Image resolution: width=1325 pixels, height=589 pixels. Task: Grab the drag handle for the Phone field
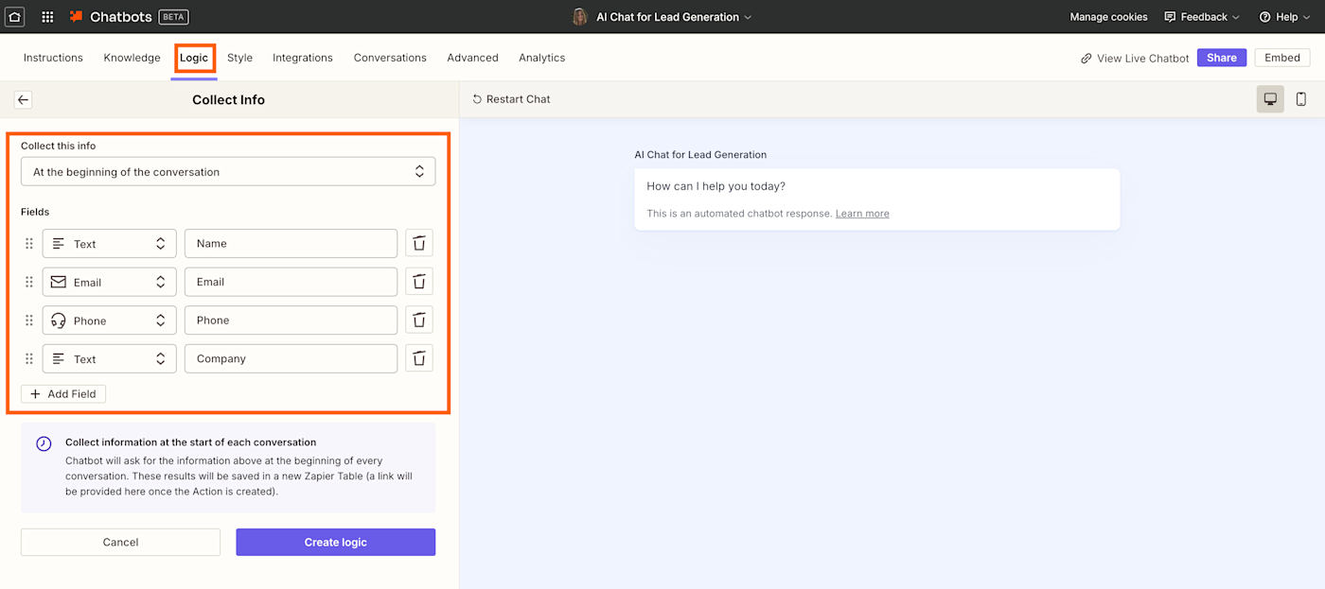pyautogui.click(x=29, y=320)
